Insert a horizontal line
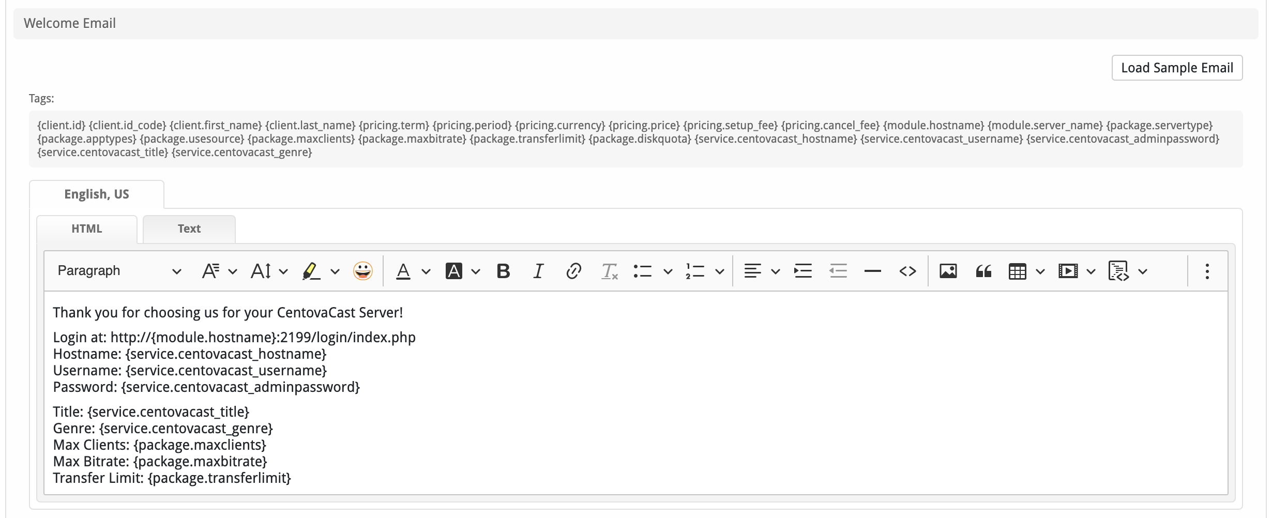Screen dimensions: 1272x518 [872, 271]
